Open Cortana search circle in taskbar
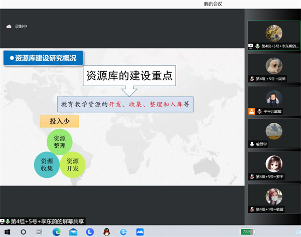 pos(23,232)
